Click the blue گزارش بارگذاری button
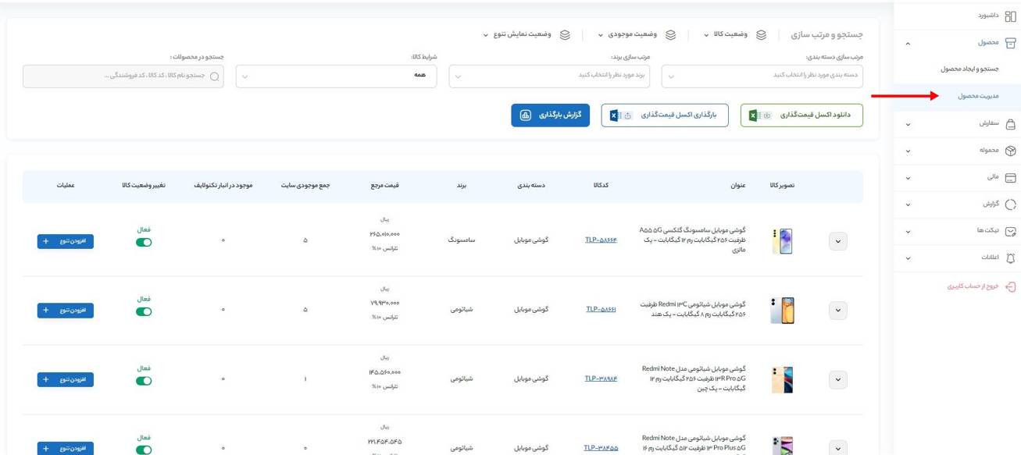This screenshot has width=1021, height=455. click(552, 116)
